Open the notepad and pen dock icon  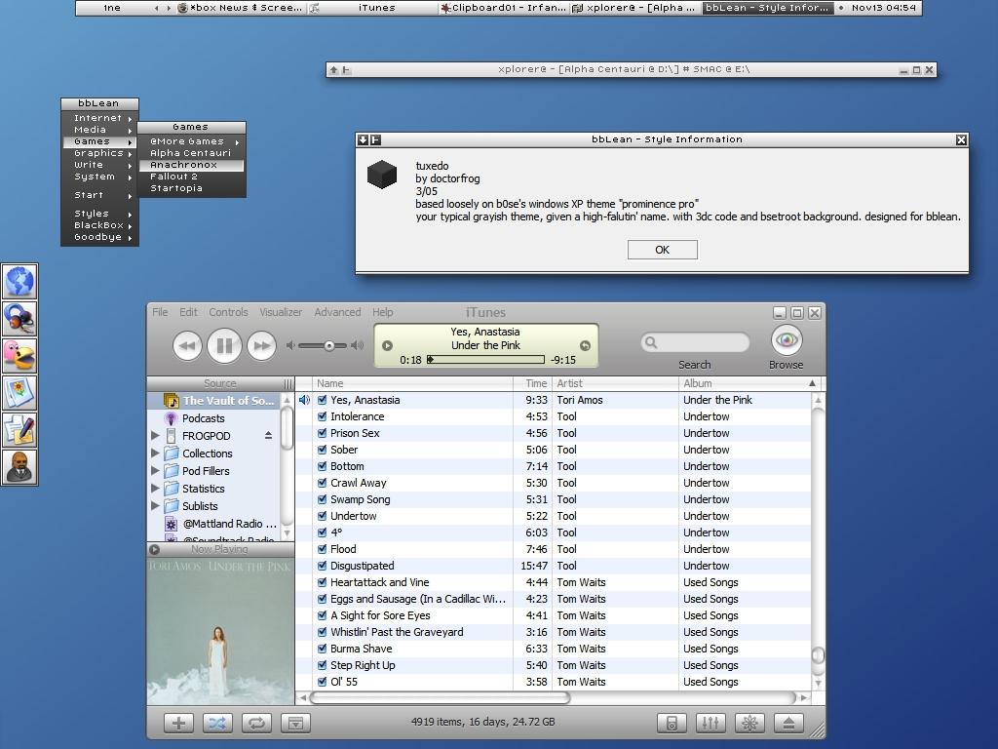(19, 430)
